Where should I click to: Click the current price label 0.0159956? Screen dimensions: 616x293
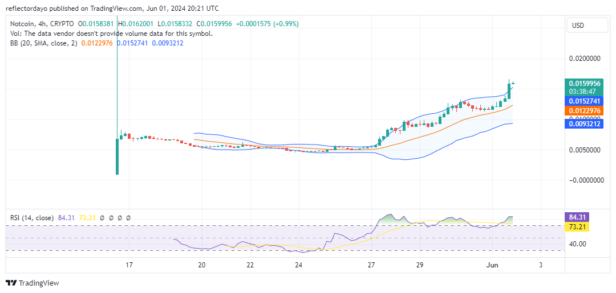click(583, 83)
